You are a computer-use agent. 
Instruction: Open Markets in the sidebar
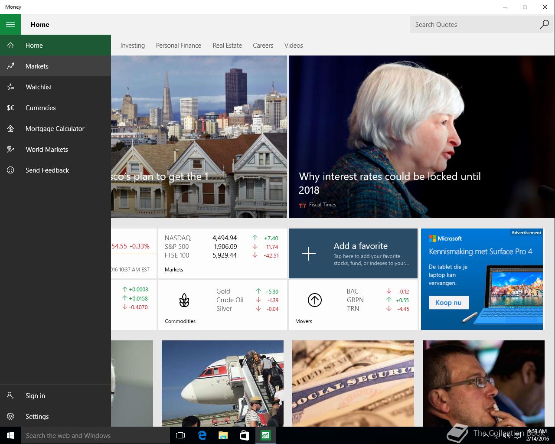pos(55,66)
